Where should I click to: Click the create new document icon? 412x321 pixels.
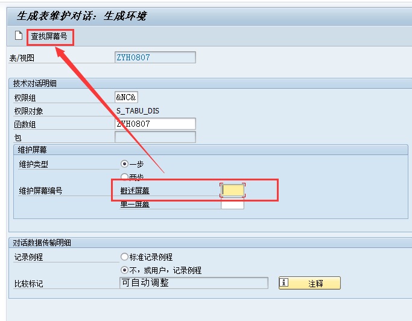(x=19, y=36)
